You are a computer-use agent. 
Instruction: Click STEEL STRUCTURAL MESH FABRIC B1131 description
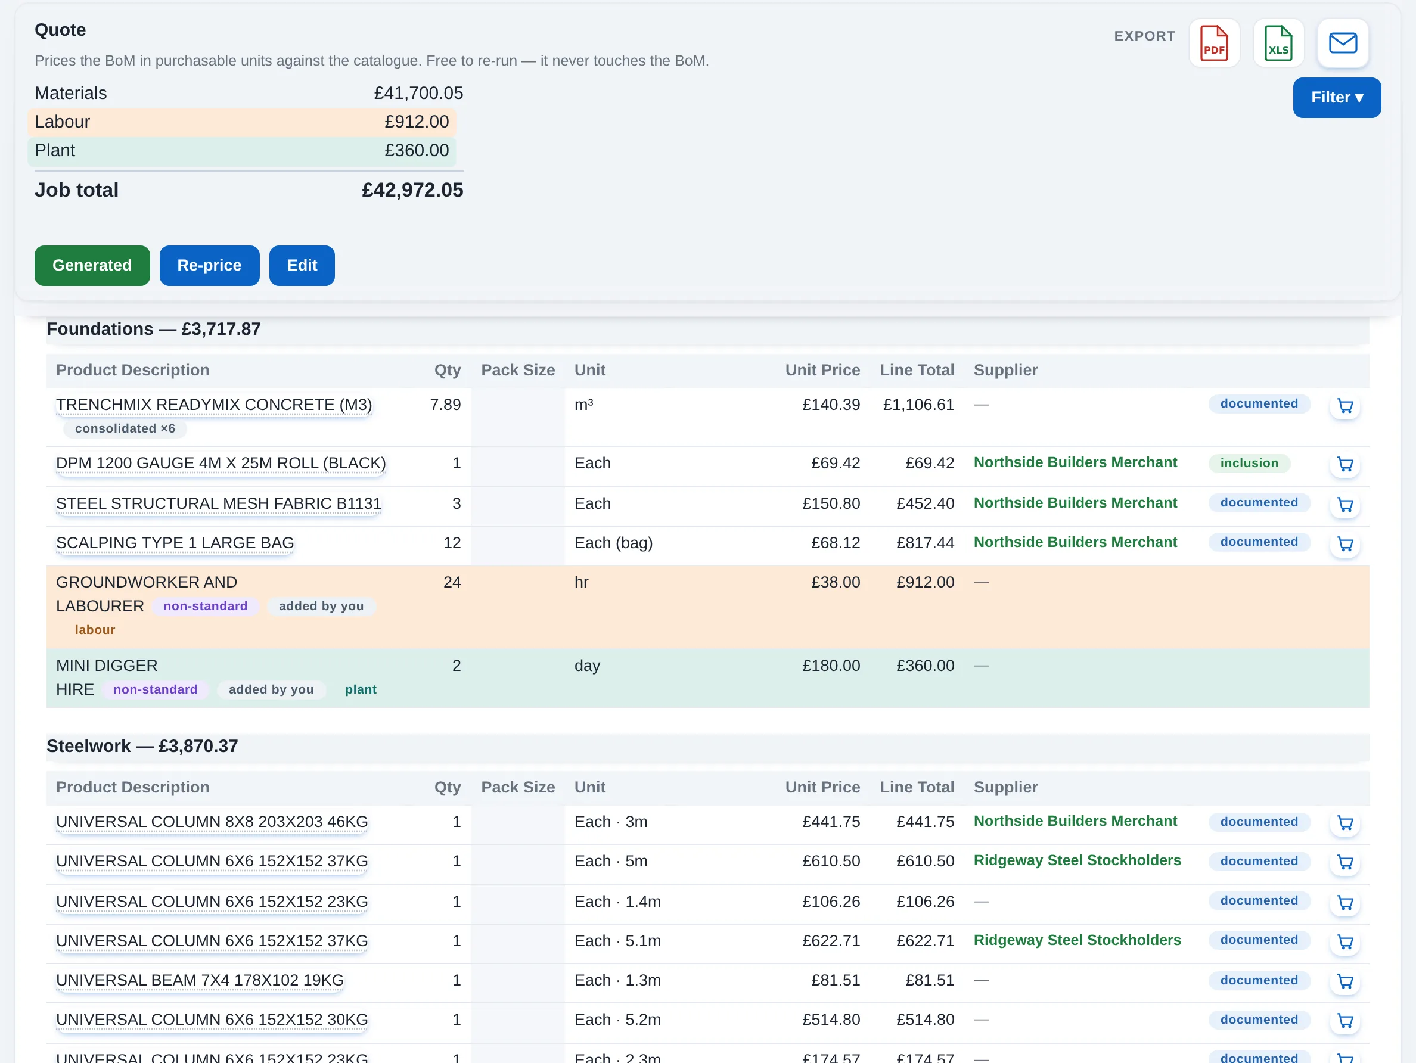(218, 503)
